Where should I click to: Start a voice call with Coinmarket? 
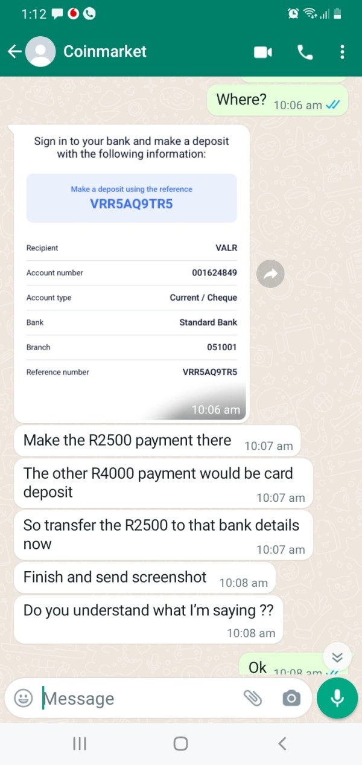[305, 53]
